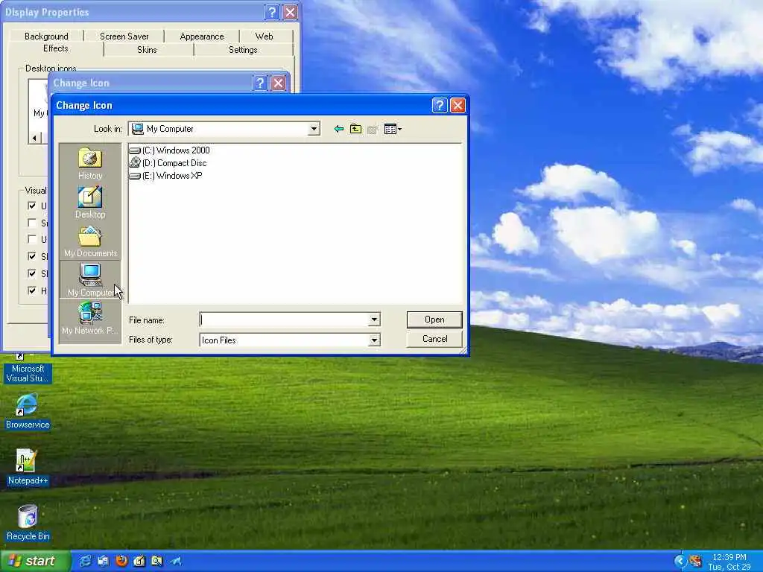
Task: Toggle the checked 'U' checkbox in Display Properties
Action: pyautogui.click(x=32, y=206)
